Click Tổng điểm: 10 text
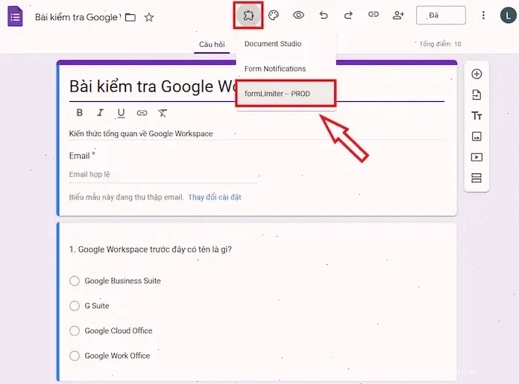519x384 pixels. tap(440, 44)
